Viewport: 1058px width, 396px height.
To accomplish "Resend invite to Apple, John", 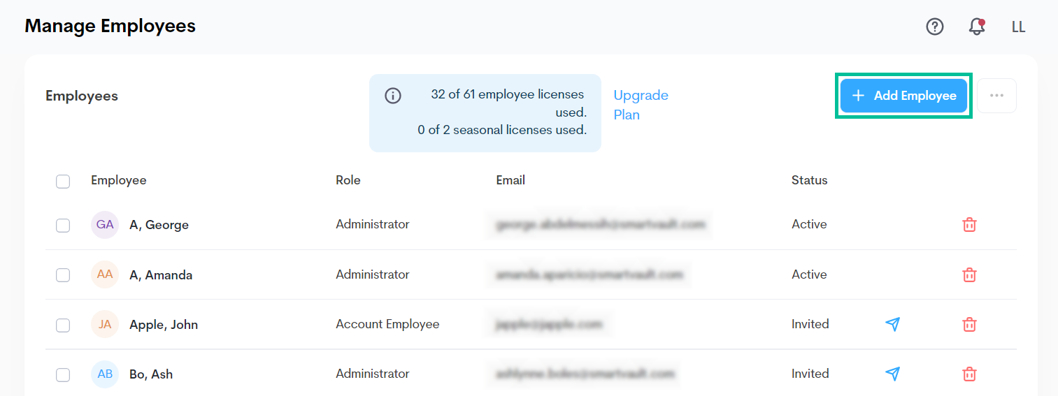I will (892, 324).
